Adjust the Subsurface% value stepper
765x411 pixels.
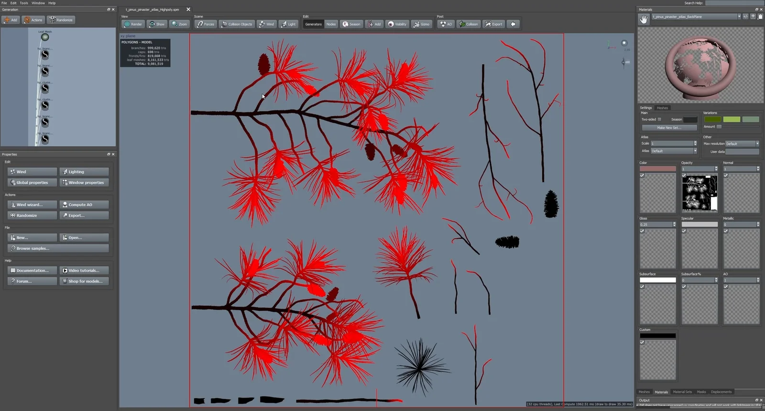716,280
